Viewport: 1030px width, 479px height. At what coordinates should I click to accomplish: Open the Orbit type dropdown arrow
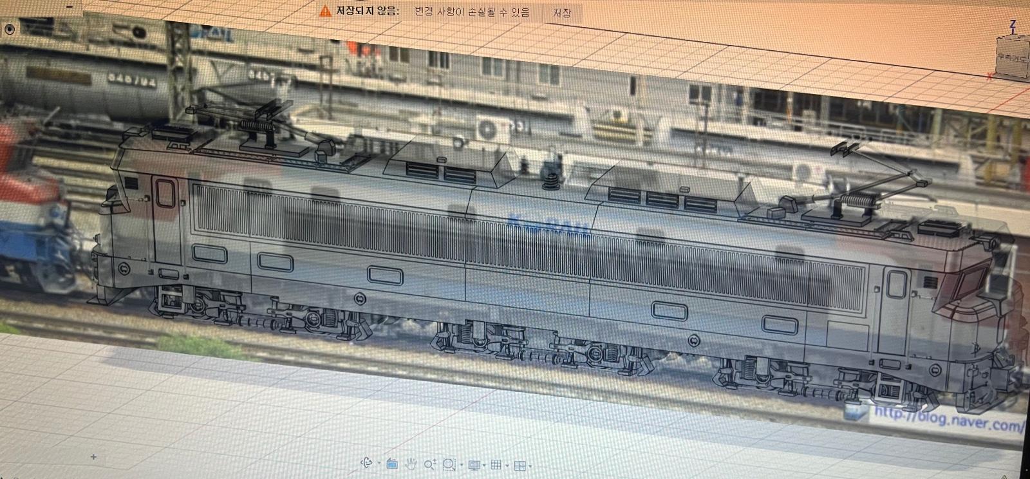[379, 463]
